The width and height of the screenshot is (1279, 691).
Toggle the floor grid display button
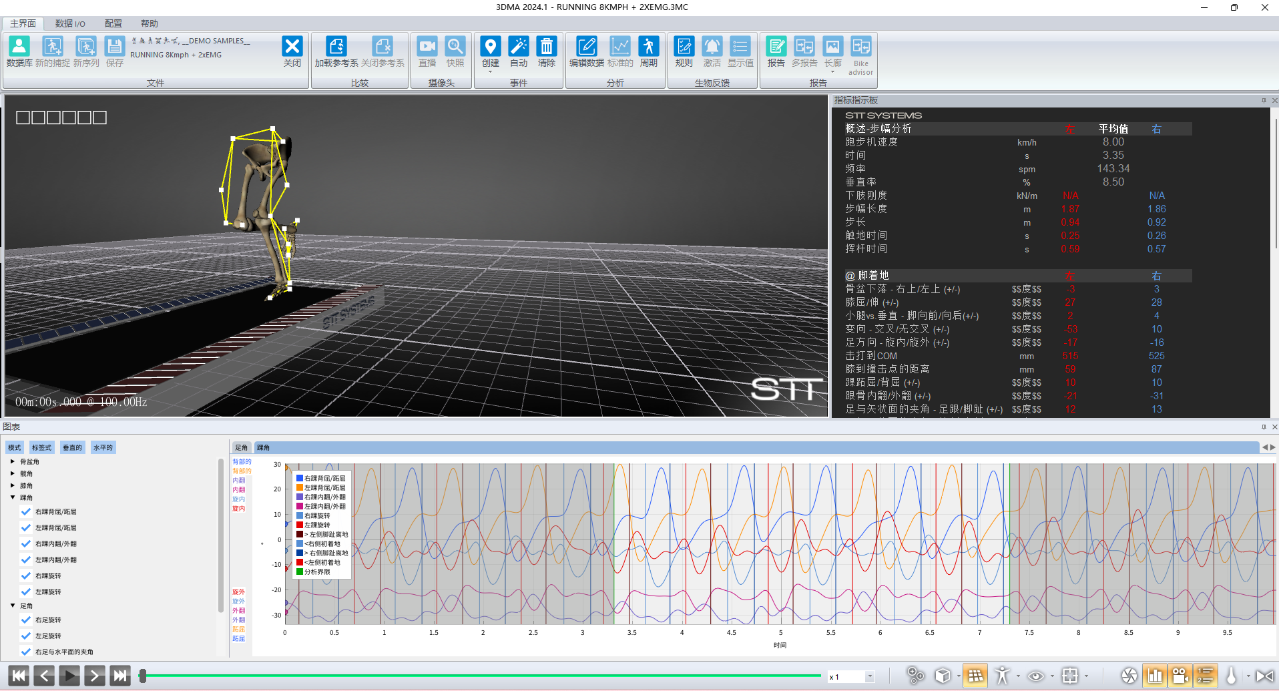click(x=975, y=676)
